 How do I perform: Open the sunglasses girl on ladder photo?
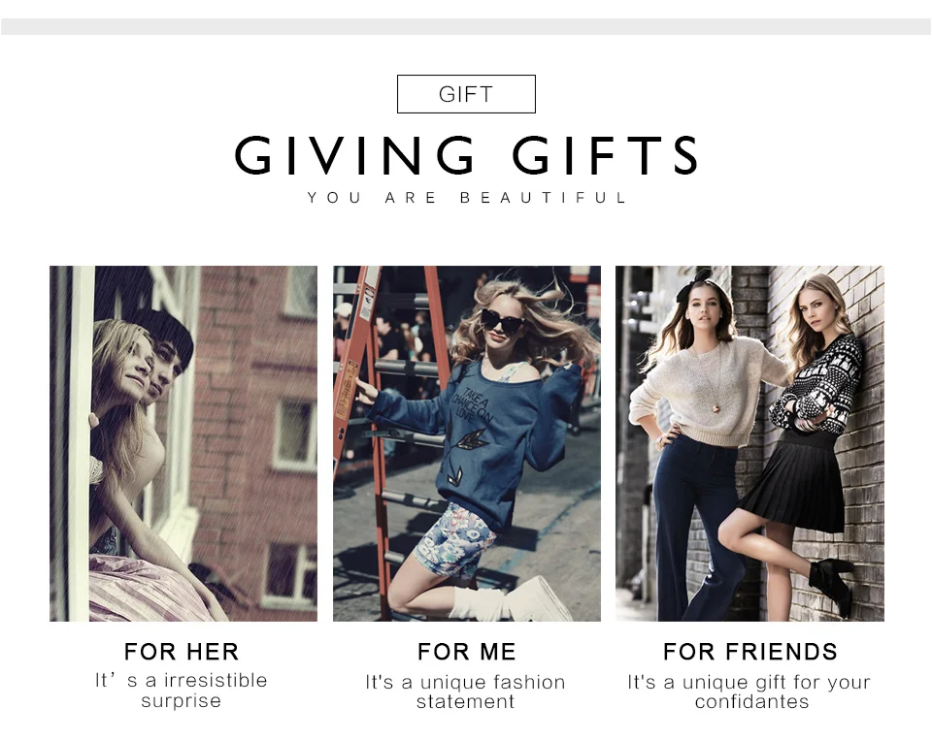[x=467, y=443]
